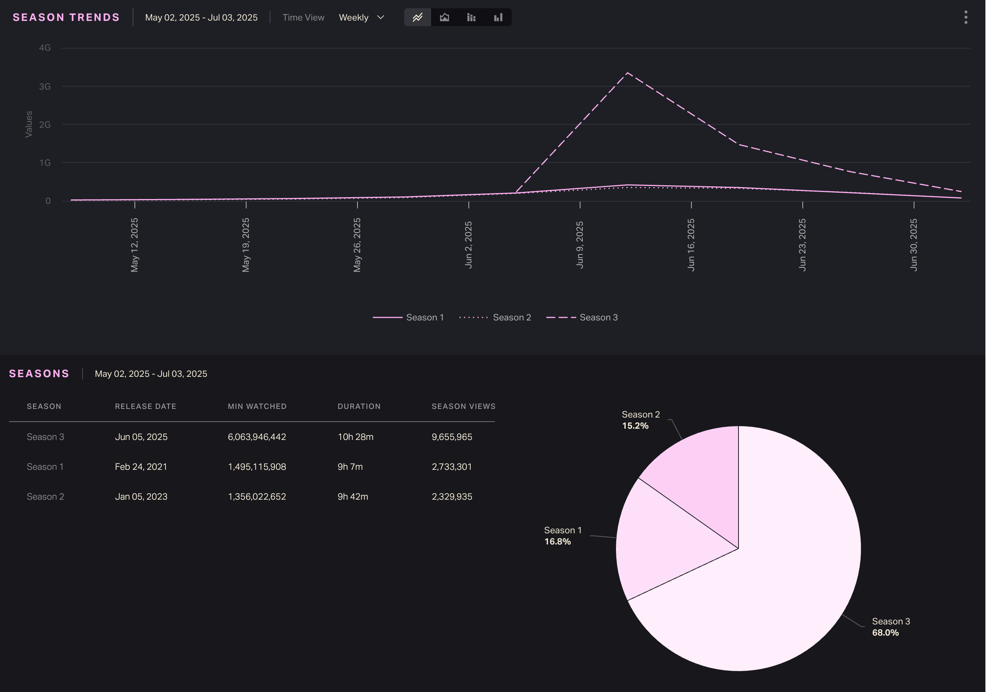Toggle Season 3 series in legend
The width and height of the screenshot is (994, 692).
pos(598,318)
